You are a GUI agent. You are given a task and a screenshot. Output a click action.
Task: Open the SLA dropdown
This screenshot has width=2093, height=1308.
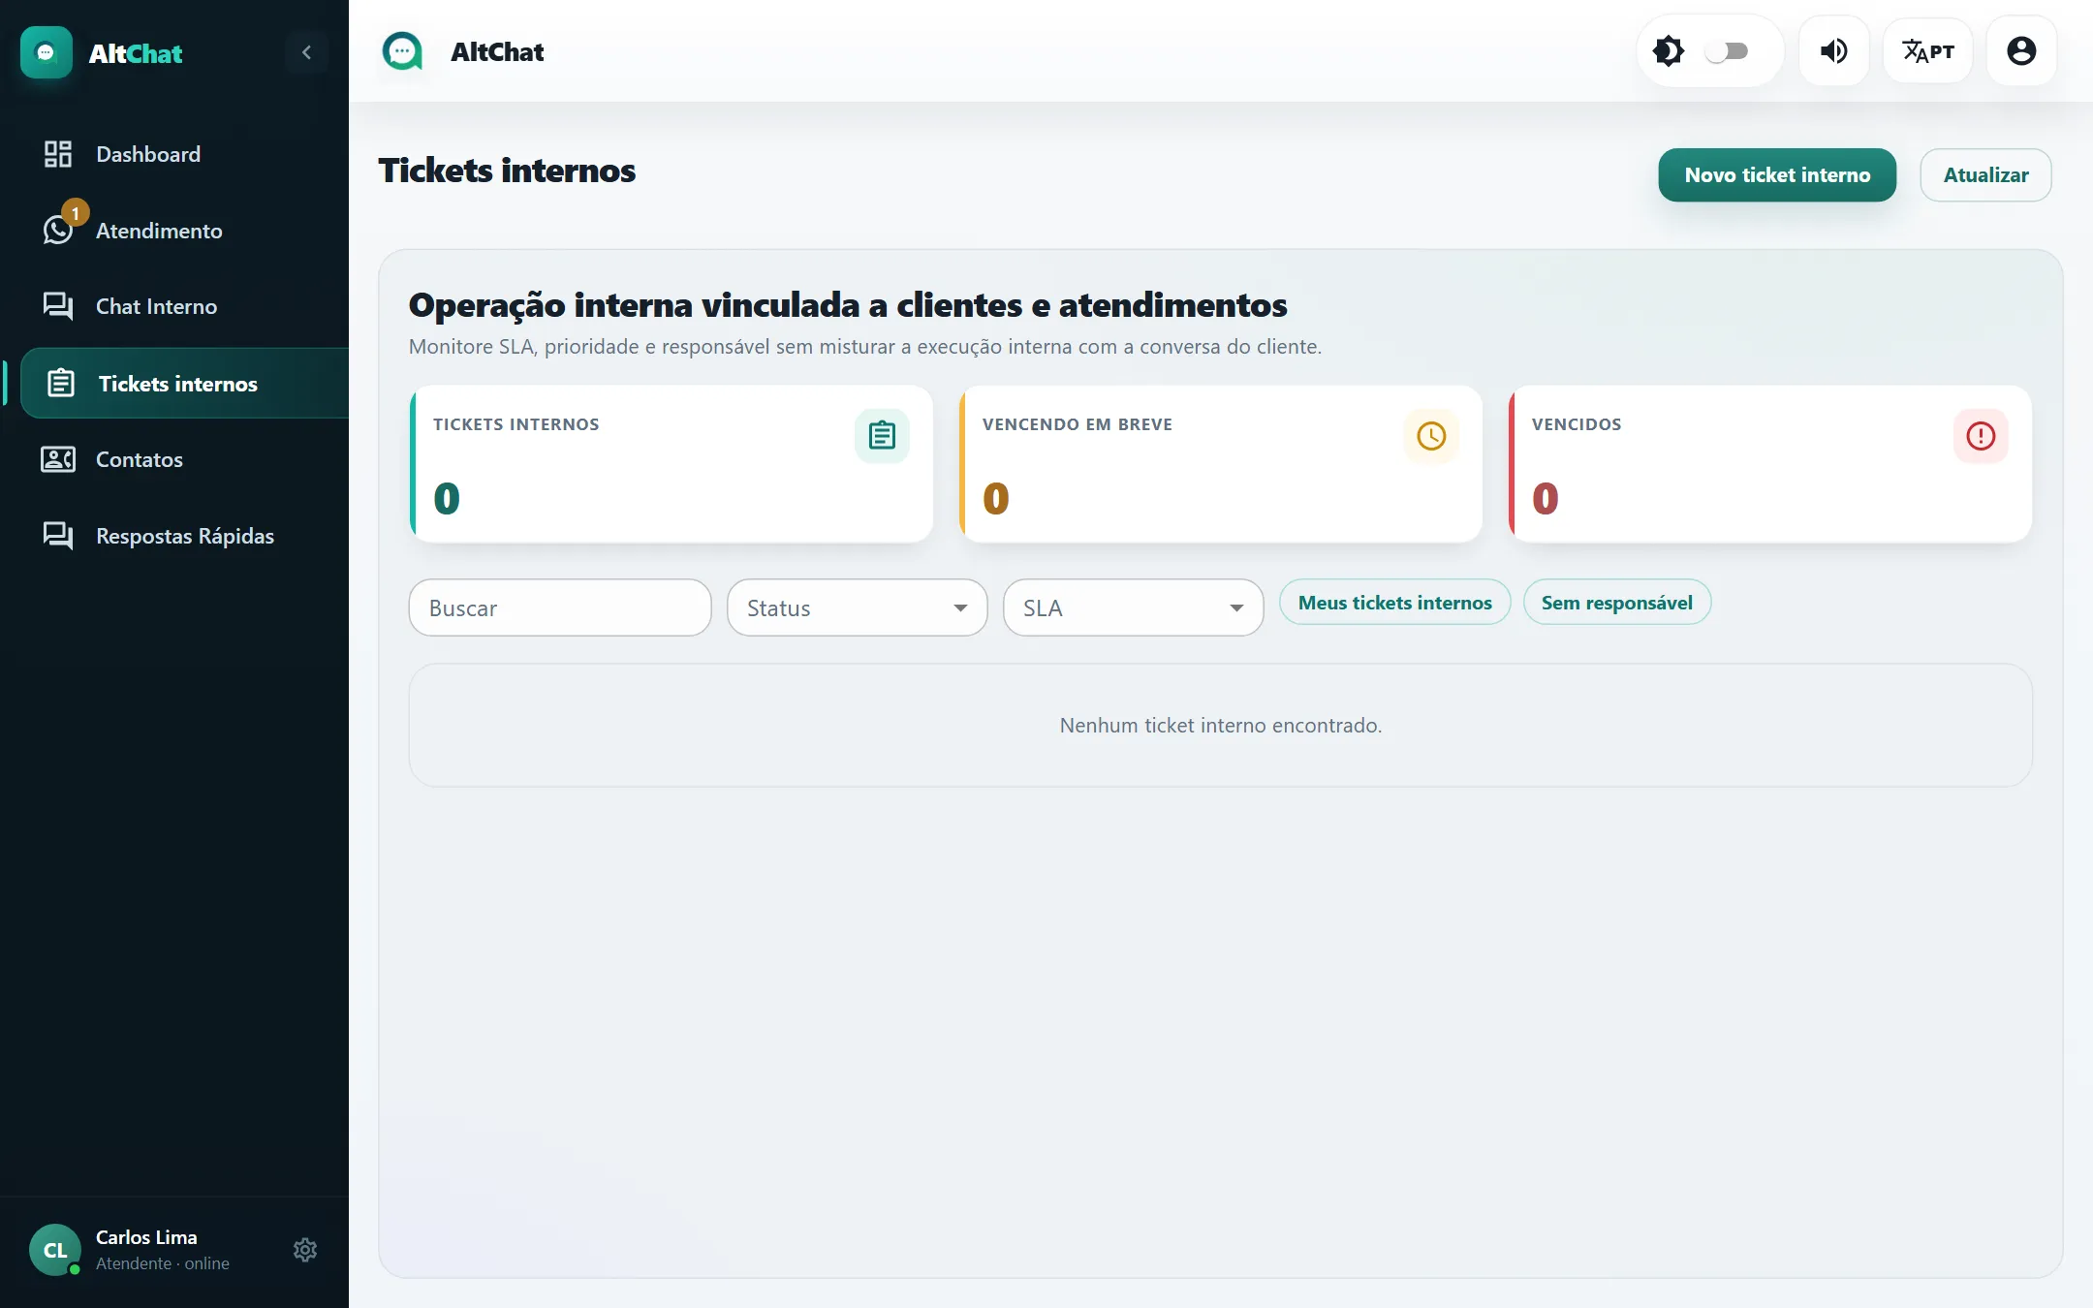pyautogui.click(x=1134, y=607)
